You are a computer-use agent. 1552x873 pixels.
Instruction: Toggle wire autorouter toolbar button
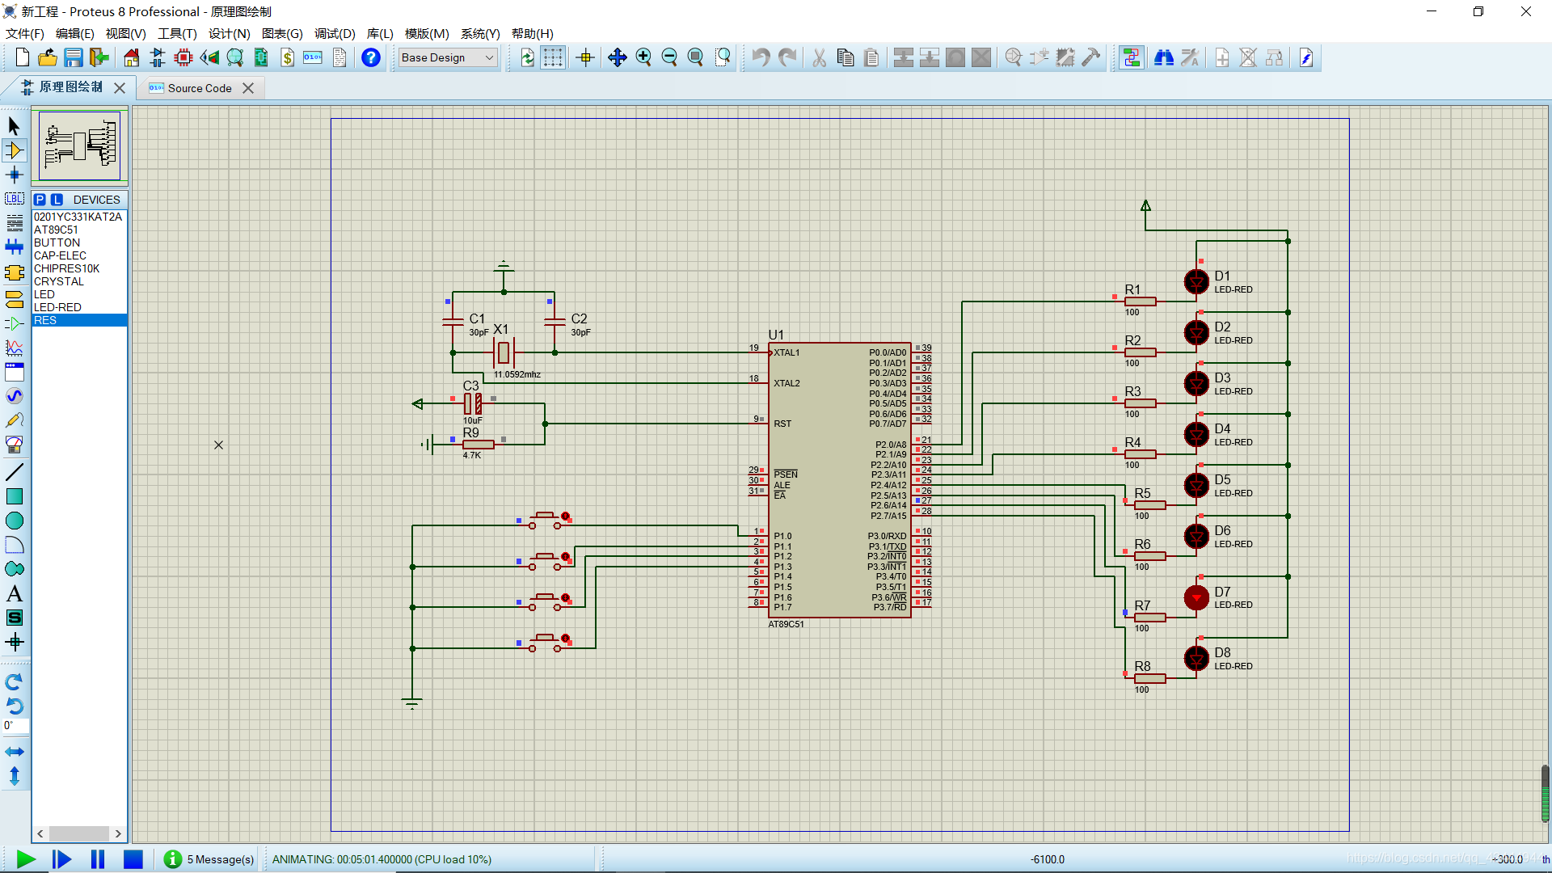click(1131, 57)
